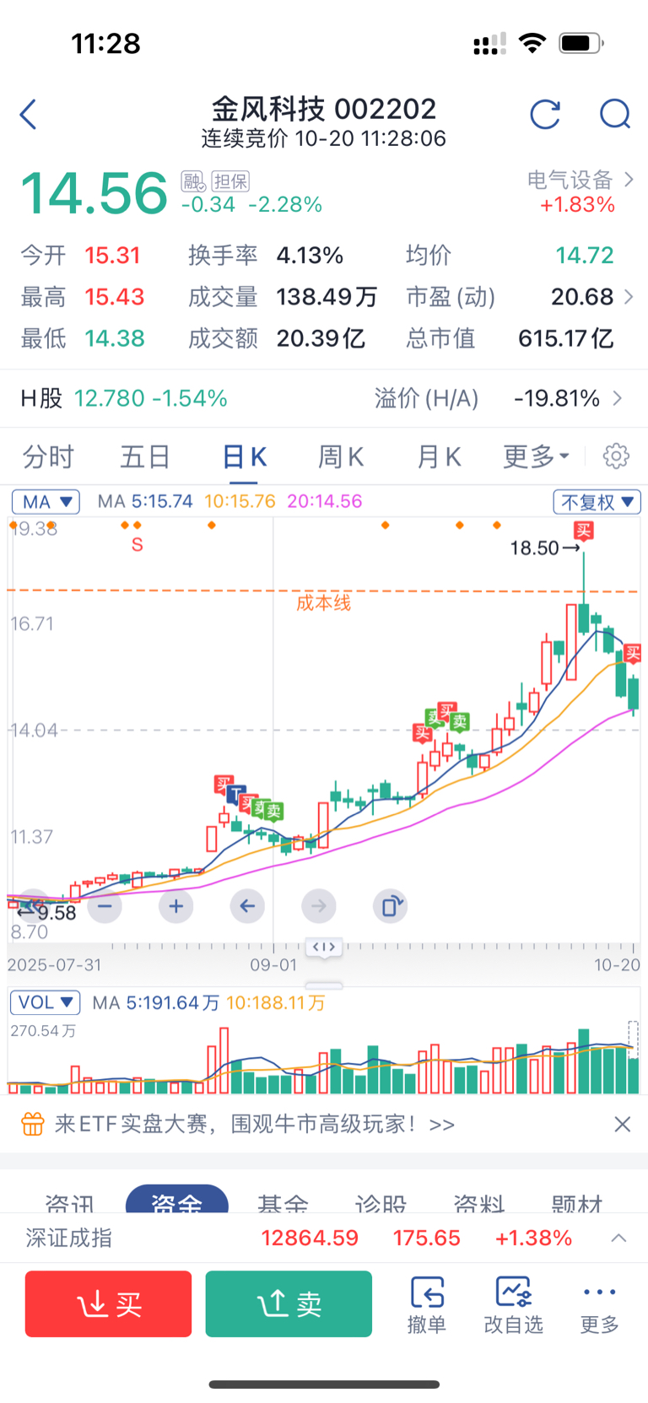Move chart right with arrow button
Screen dimensions: 648x1403
click(319, 906)
